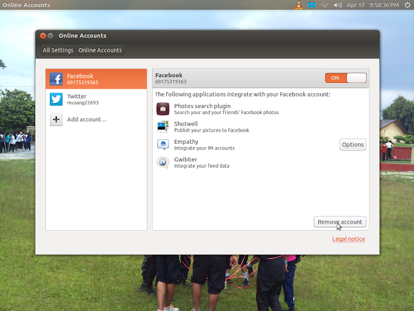This screenshot has width=414, height=311.
Task: Click the Shotwell application icon
Action: click(x=163, y=127)
